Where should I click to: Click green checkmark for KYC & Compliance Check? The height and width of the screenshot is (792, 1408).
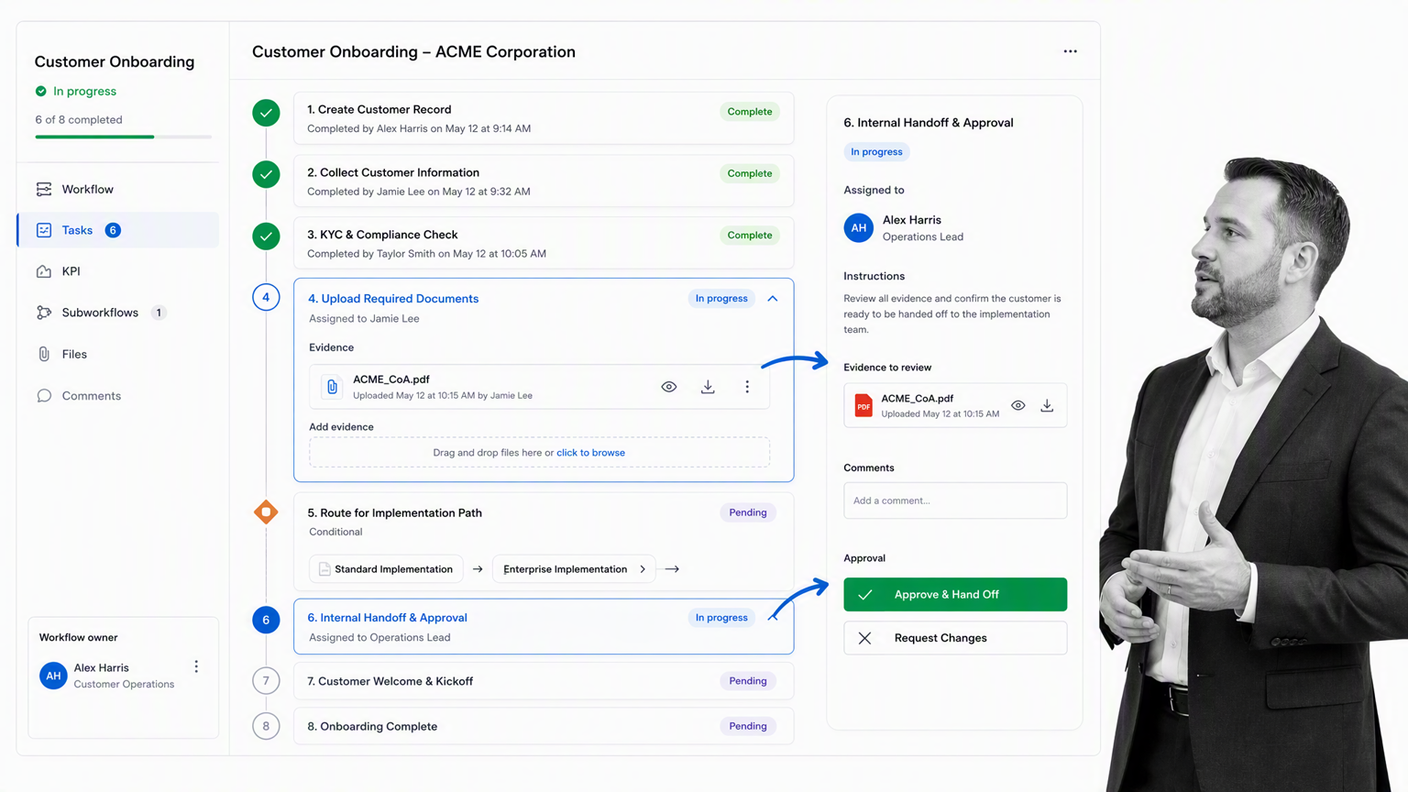click(x=266, y=236)
